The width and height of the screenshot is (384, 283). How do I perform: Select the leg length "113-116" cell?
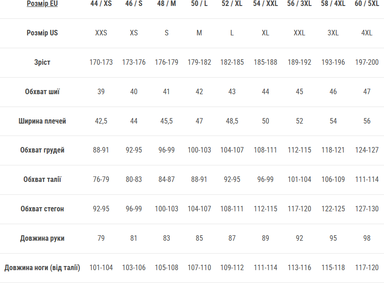point(299,268)
